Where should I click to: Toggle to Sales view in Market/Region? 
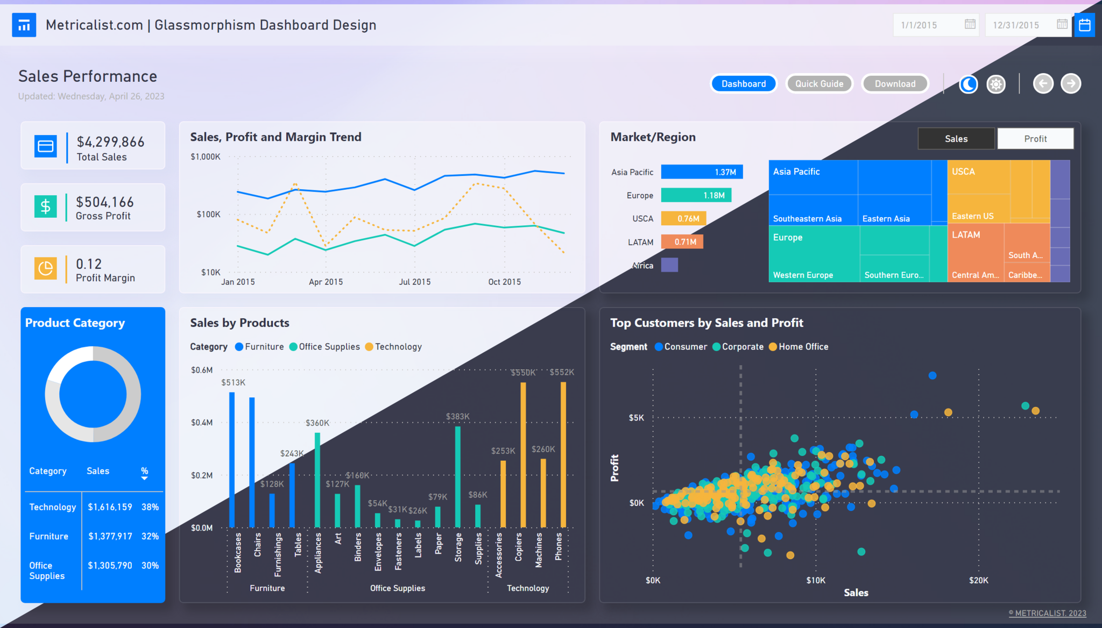tap(955, 139)
